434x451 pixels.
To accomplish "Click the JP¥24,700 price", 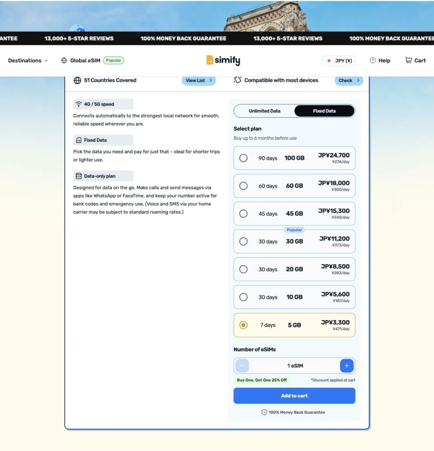I will point(334,155).
